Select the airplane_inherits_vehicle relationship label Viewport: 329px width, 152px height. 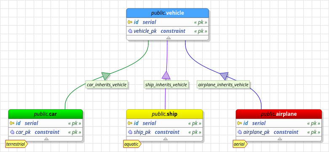pyautogui.click(x=223, y=85)
